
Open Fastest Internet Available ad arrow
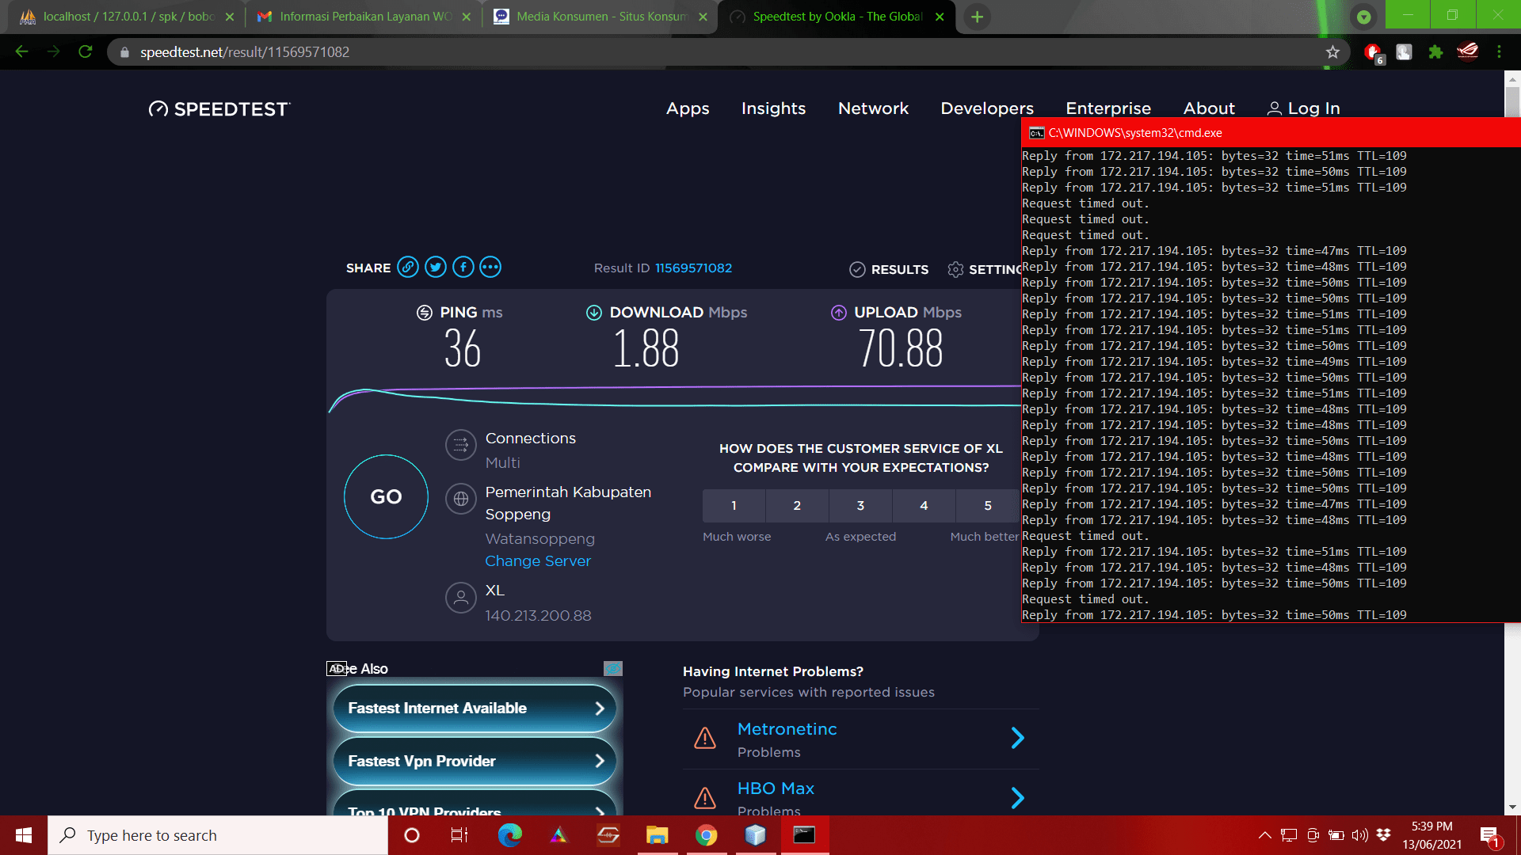click(x=600, y=709)
